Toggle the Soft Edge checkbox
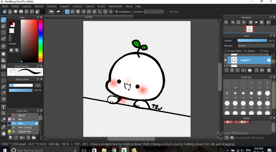This screenshot has width=276, height=152. click(167, 12)
